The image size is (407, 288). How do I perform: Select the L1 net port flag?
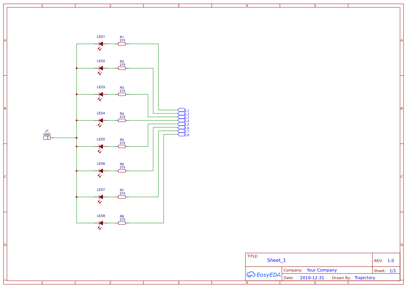[x=181, y=110]
